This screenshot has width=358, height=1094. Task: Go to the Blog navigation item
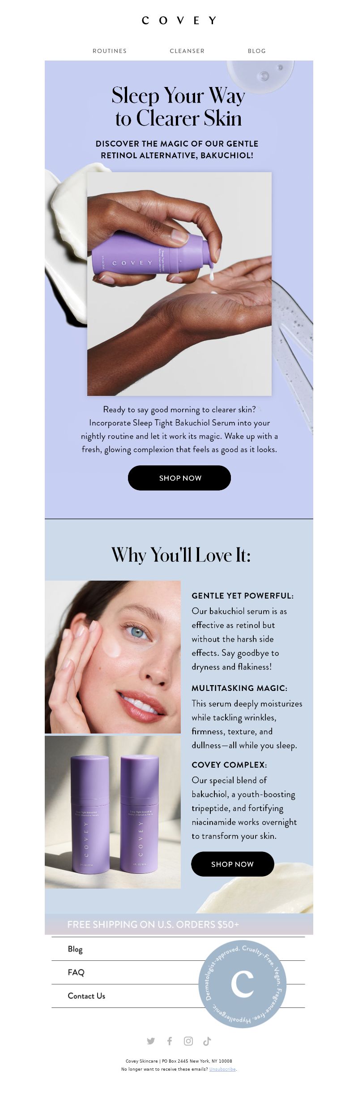click(x=257, y=51)
